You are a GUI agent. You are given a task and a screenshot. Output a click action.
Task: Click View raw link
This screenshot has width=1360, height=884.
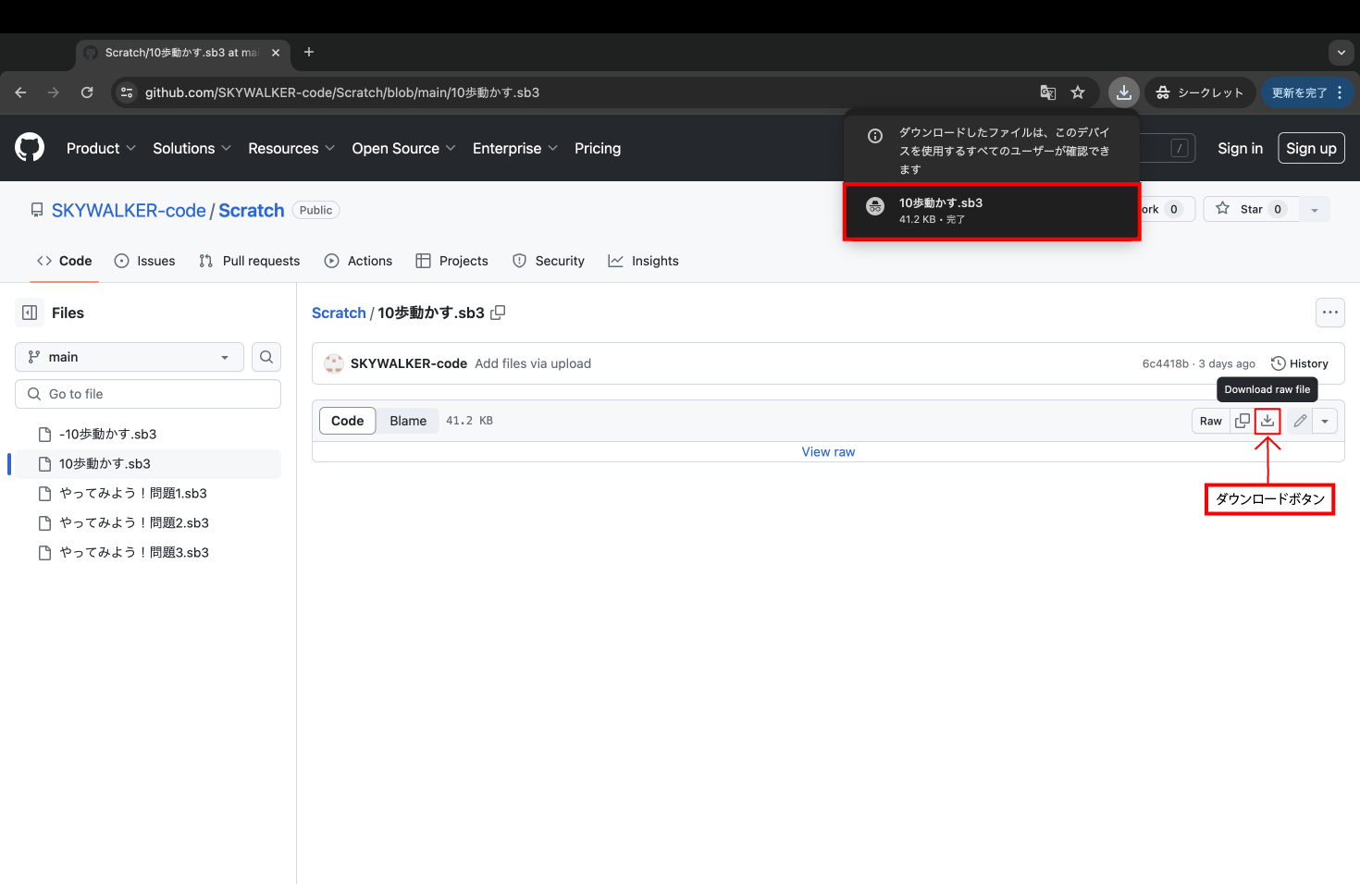[x=828, y=452]
